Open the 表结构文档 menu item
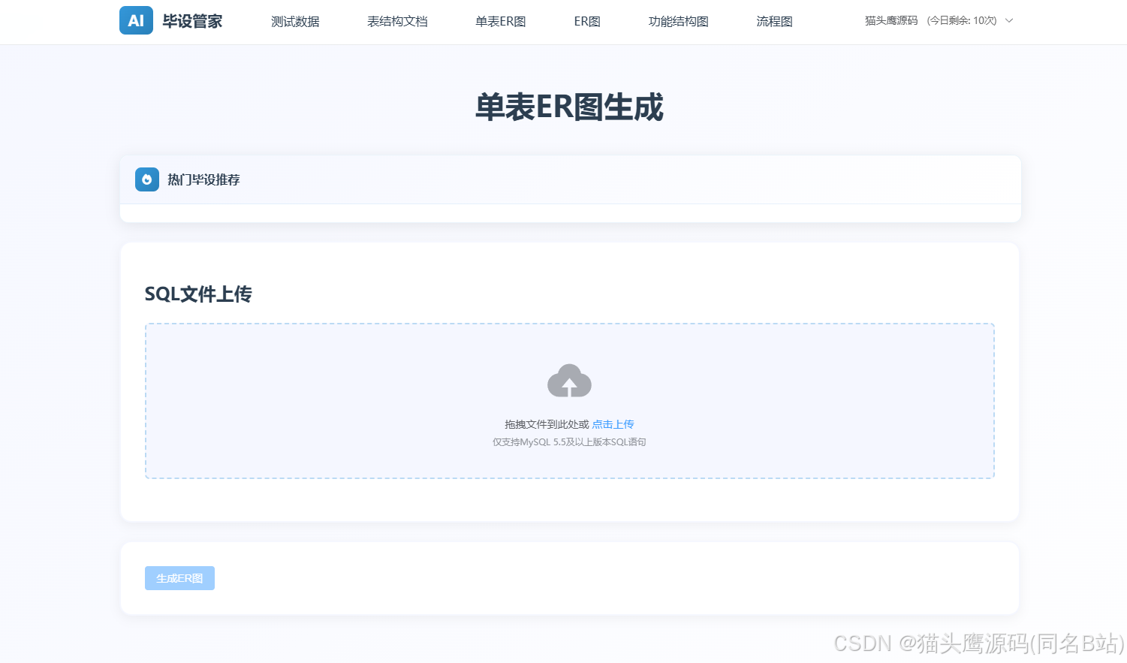Image resolution: width=1127 pixels, height=663 pixels. tap(397, 22)
